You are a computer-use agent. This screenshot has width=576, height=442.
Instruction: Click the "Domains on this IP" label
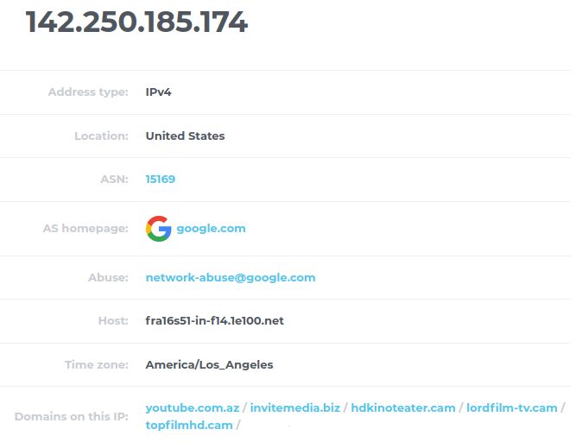(x=71, y=417)
